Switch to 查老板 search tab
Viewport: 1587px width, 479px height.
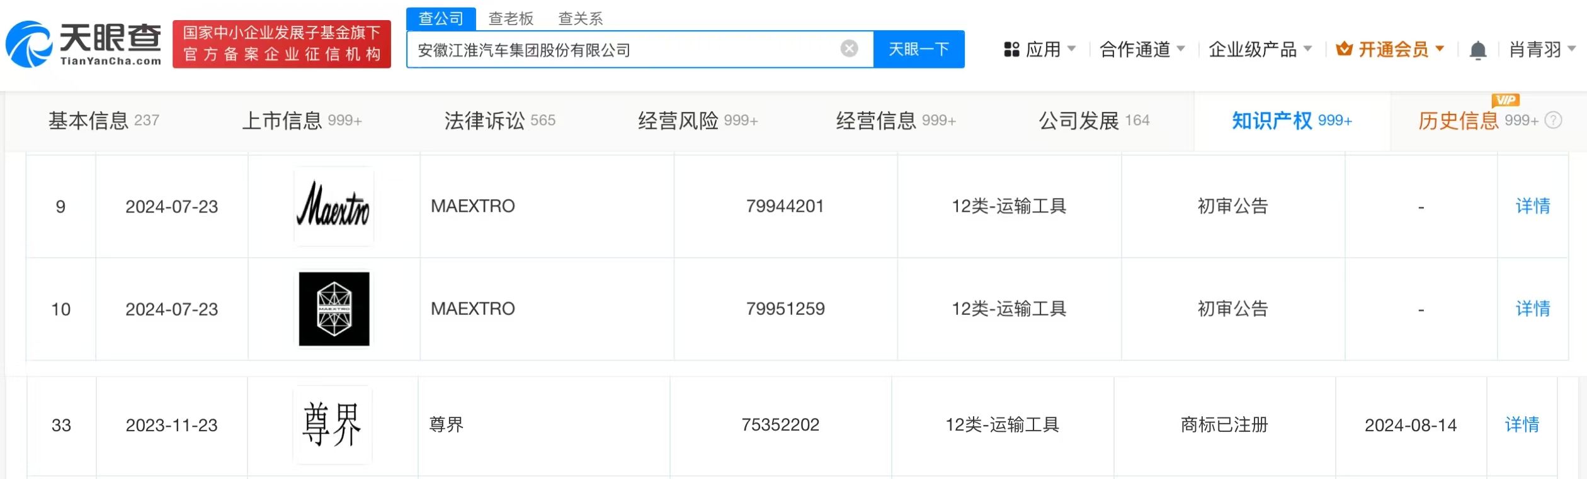click(x=511, y=19)
